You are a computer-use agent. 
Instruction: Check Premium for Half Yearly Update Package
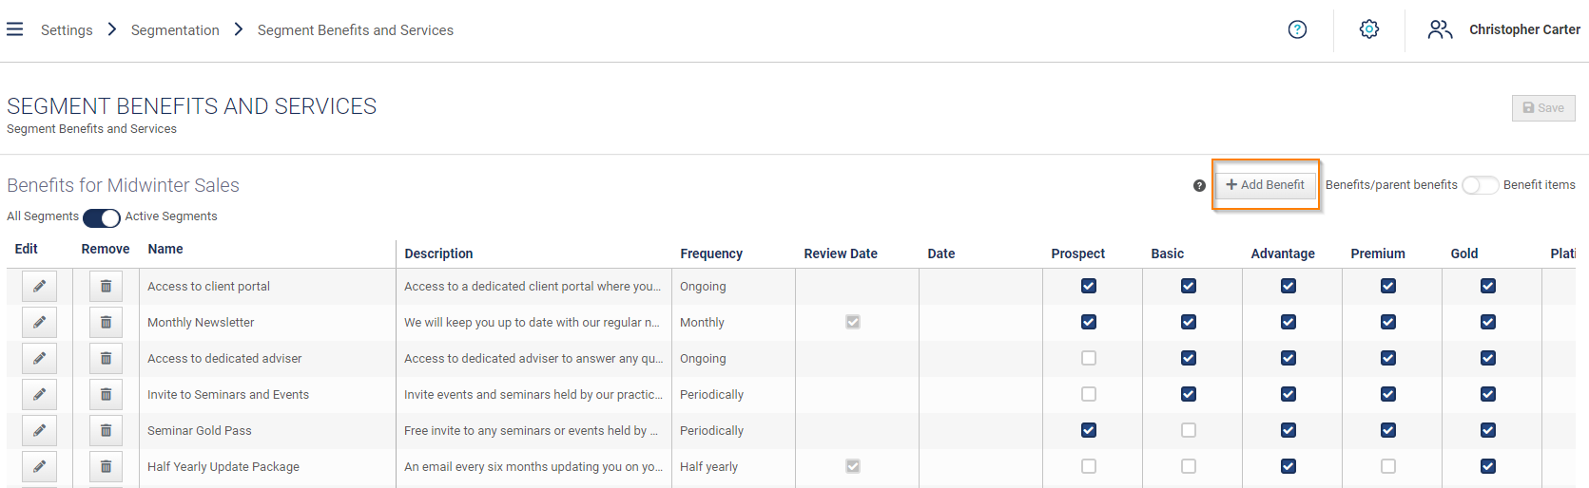(x=1388, y=466)
